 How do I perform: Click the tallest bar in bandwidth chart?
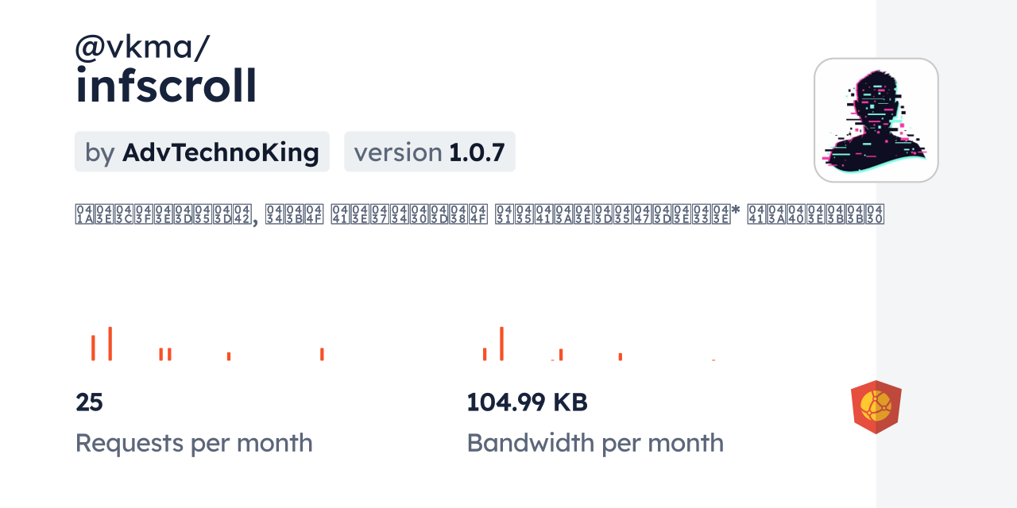pyautogui.click(x=501, y=344)
